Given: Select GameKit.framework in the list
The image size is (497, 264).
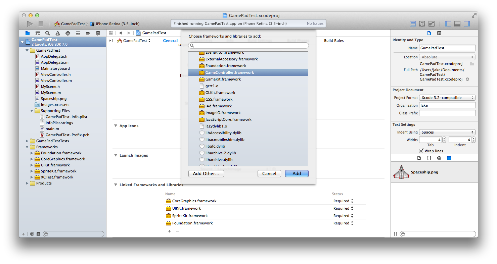Looking at the screenshot, I should click(248, 79).
